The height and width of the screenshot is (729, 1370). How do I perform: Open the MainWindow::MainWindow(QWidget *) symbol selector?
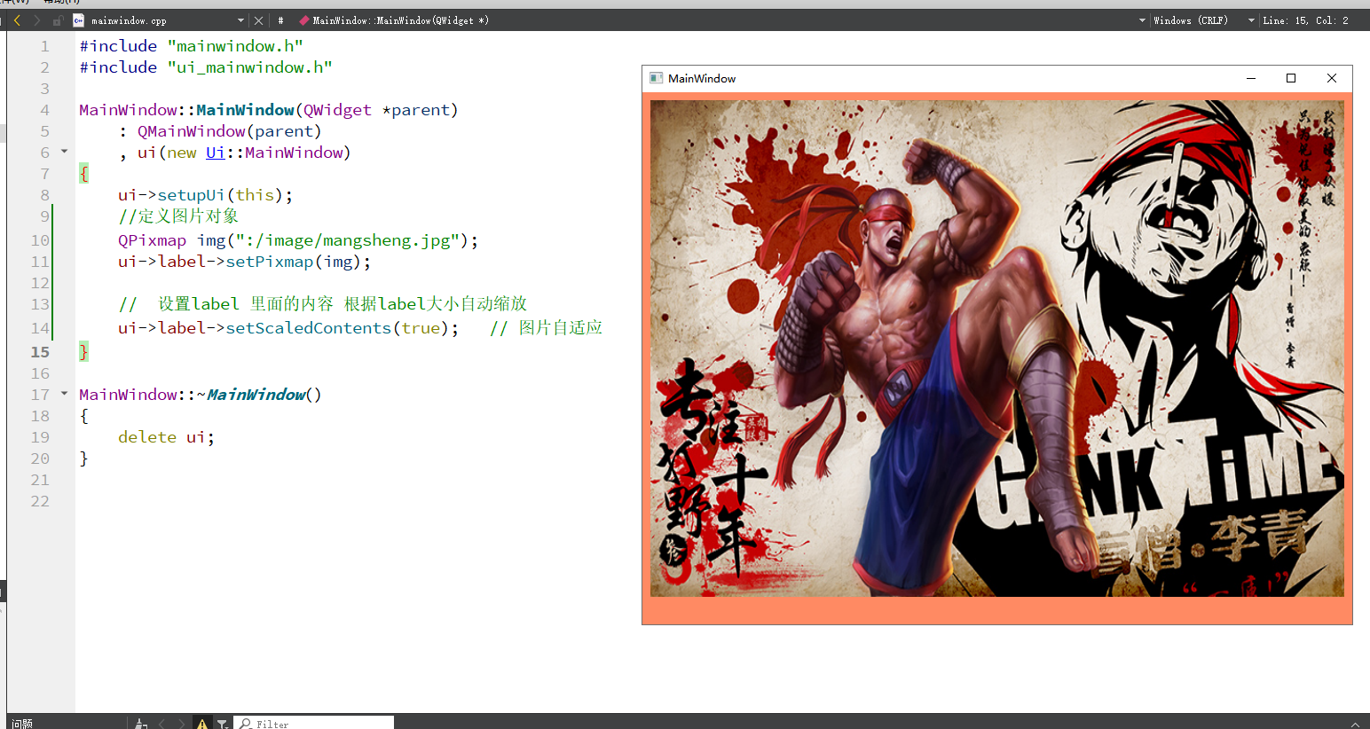(400, 20)
